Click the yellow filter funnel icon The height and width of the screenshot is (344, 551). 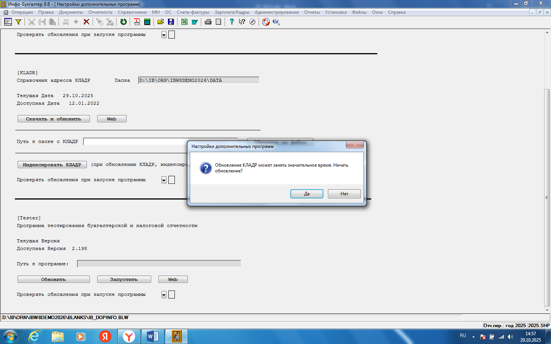click(x=18, y=22)
